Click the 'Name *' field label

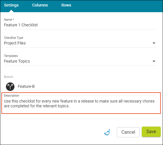[9, 20]
